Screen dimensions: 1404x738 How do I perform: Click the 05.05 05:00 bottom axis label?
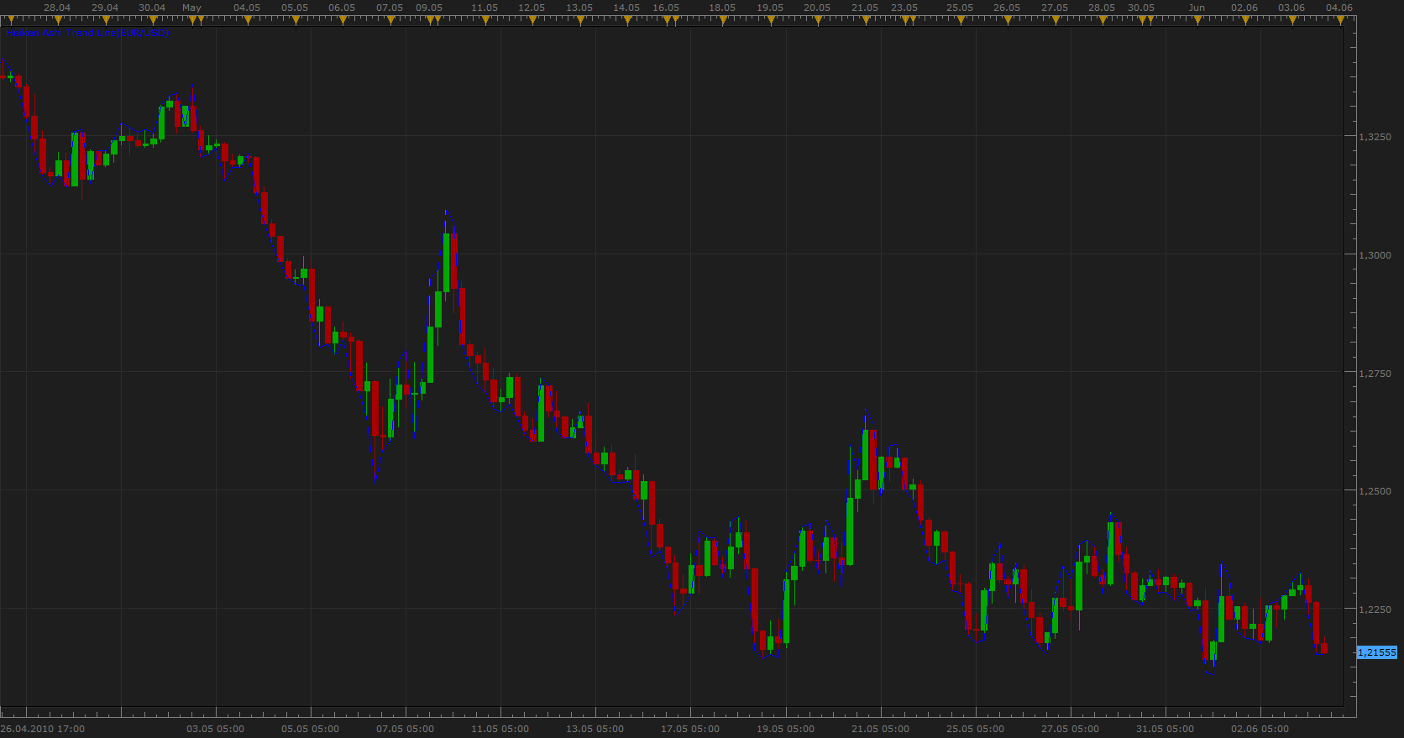[x=311, y=729]
